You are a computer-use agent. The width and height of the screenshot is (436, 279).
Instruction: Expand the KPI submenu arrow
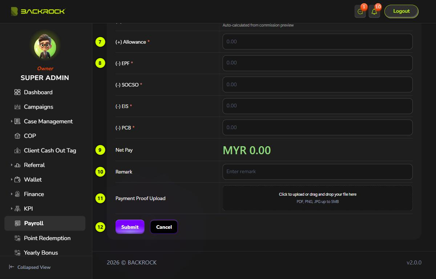(x=12, y=209)
